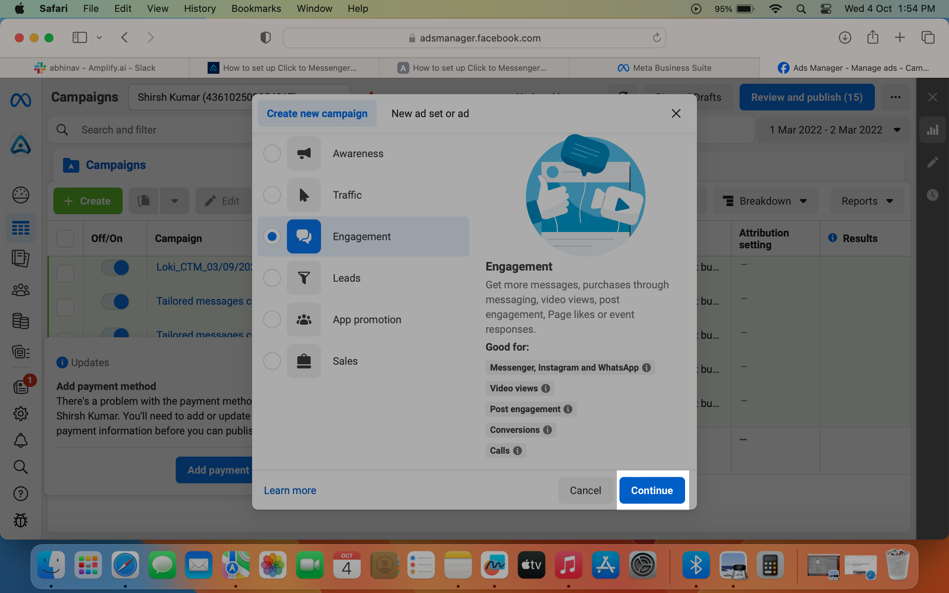
Task: Click the Meta logo in sidebar
Action: (x=21, y=100)
